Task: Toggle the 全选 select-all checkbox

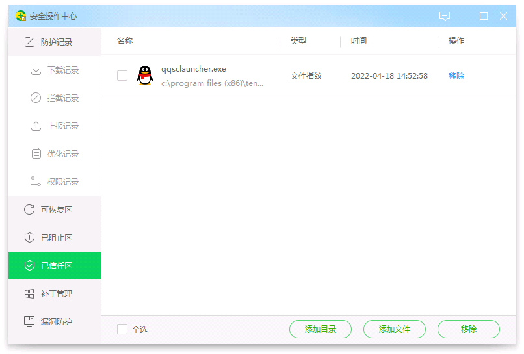Action: [x=122, y=329]
